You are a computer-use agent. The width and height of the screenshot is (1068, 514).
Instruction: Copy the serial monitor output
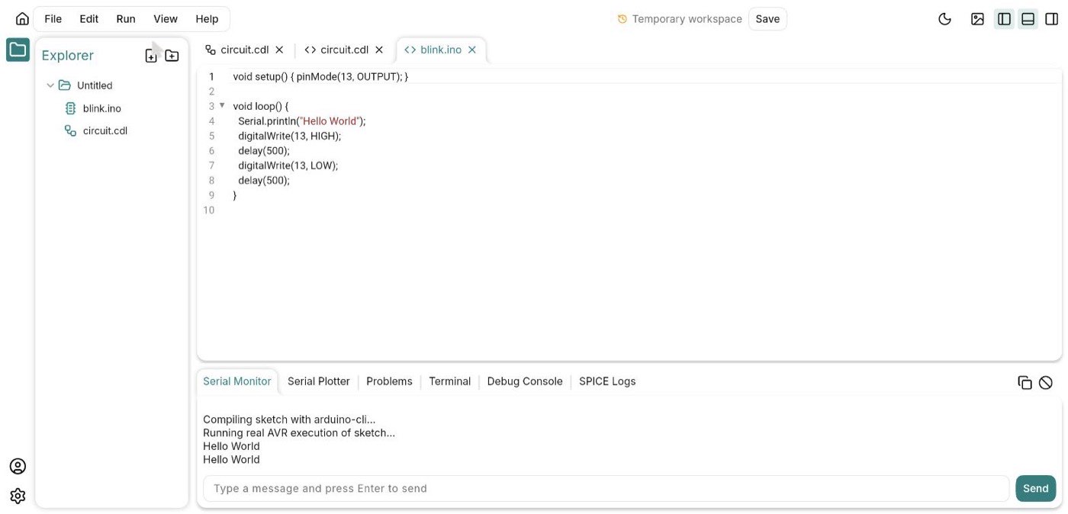pos(1025,383)
